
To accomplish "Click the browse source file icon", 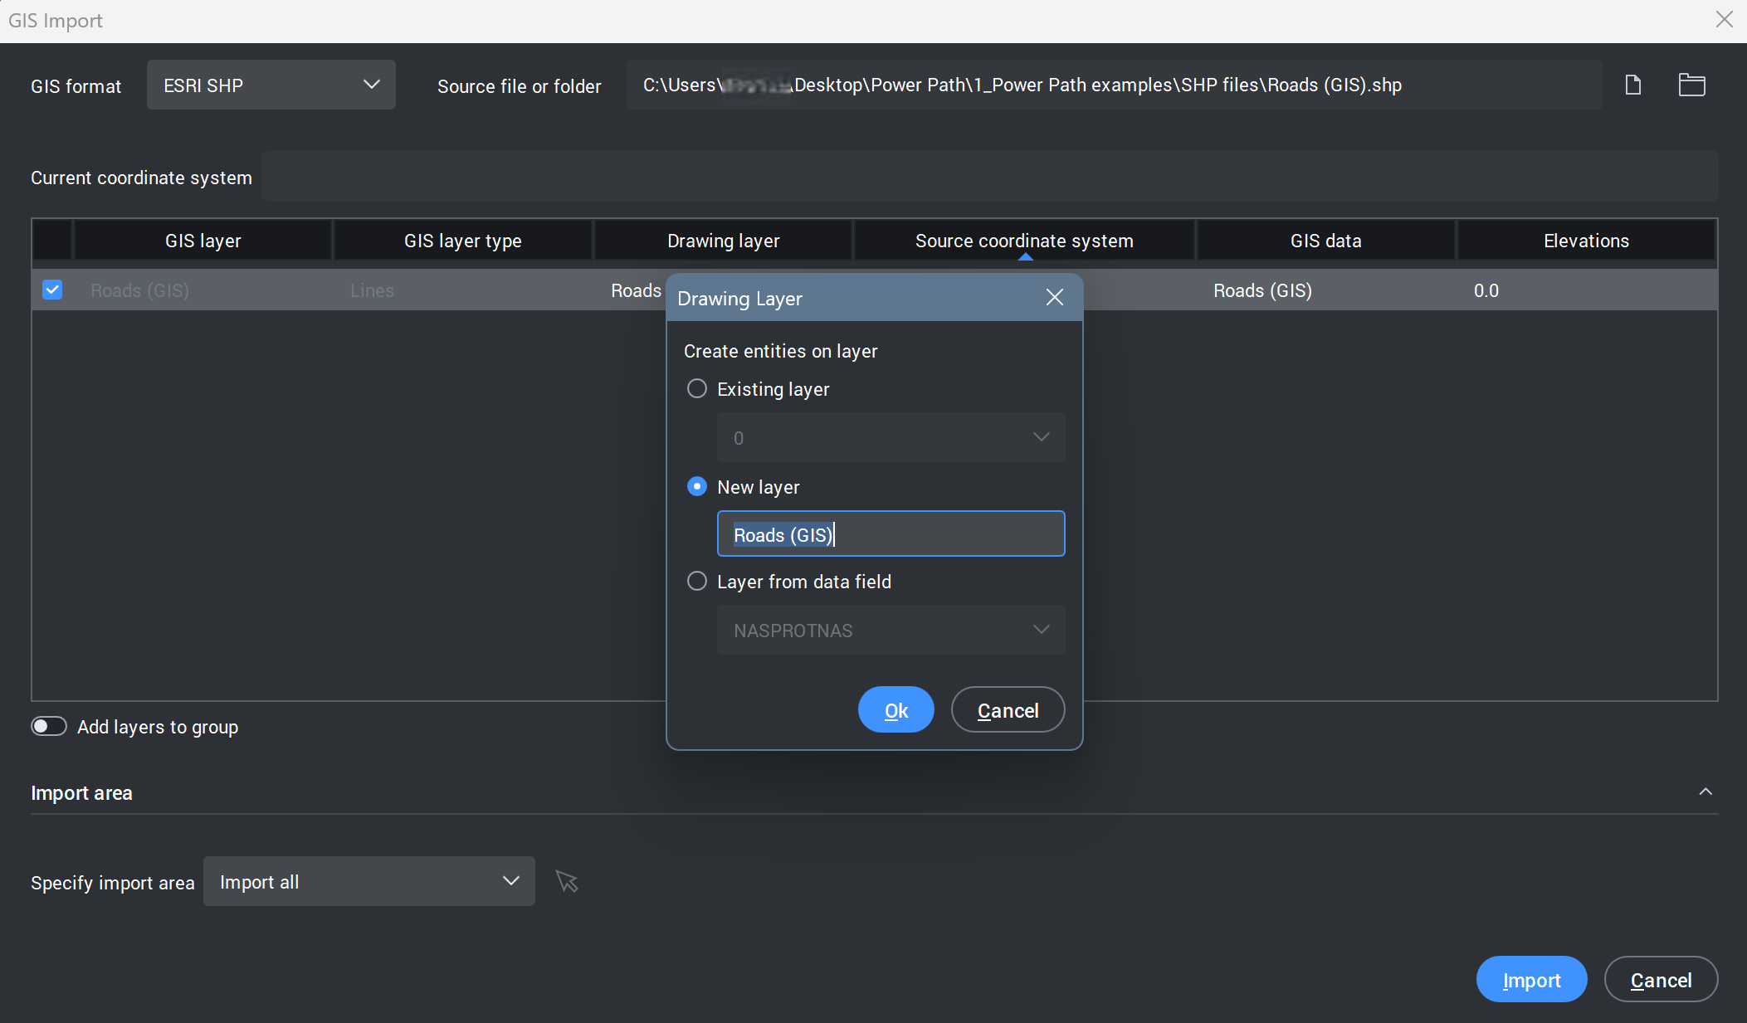I will [1632, 85].
